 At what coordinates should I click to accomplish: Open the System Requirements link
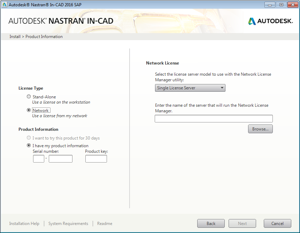click(68, 224)
